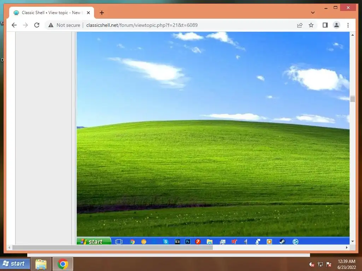The width and height of the screenshot is (362, 271).
Task: Click the browser forward arrow
Action: pyautogui.click(x=25, y=25)
